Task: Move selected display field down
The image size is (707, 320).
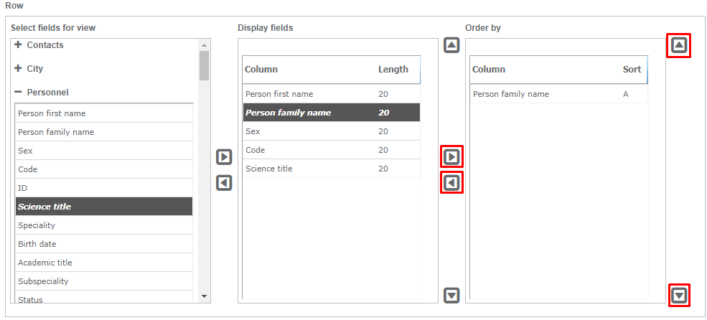Action: coord(451,295)
